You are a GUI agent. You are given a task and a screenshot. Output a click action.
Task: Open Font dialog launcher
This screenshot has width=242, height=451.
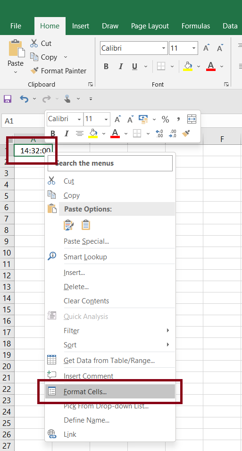(226, 84)
